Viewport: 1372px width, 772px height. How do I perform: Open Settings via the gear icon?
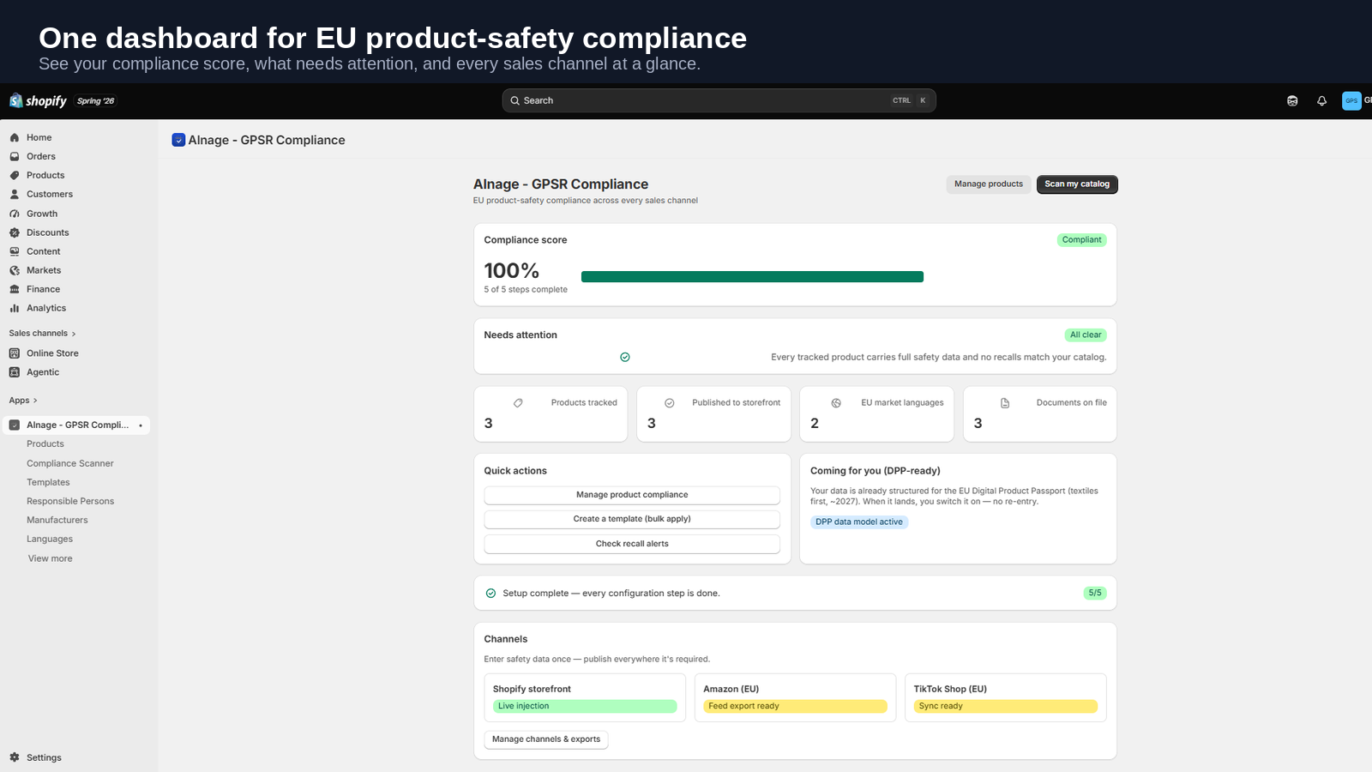(x=15, y=757)
